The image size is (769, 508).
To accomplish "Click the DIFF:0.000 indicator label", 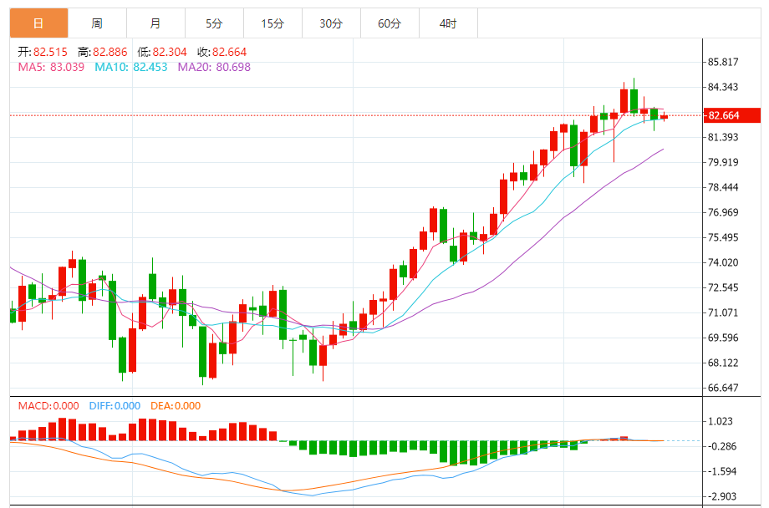I will coord(115,406).
